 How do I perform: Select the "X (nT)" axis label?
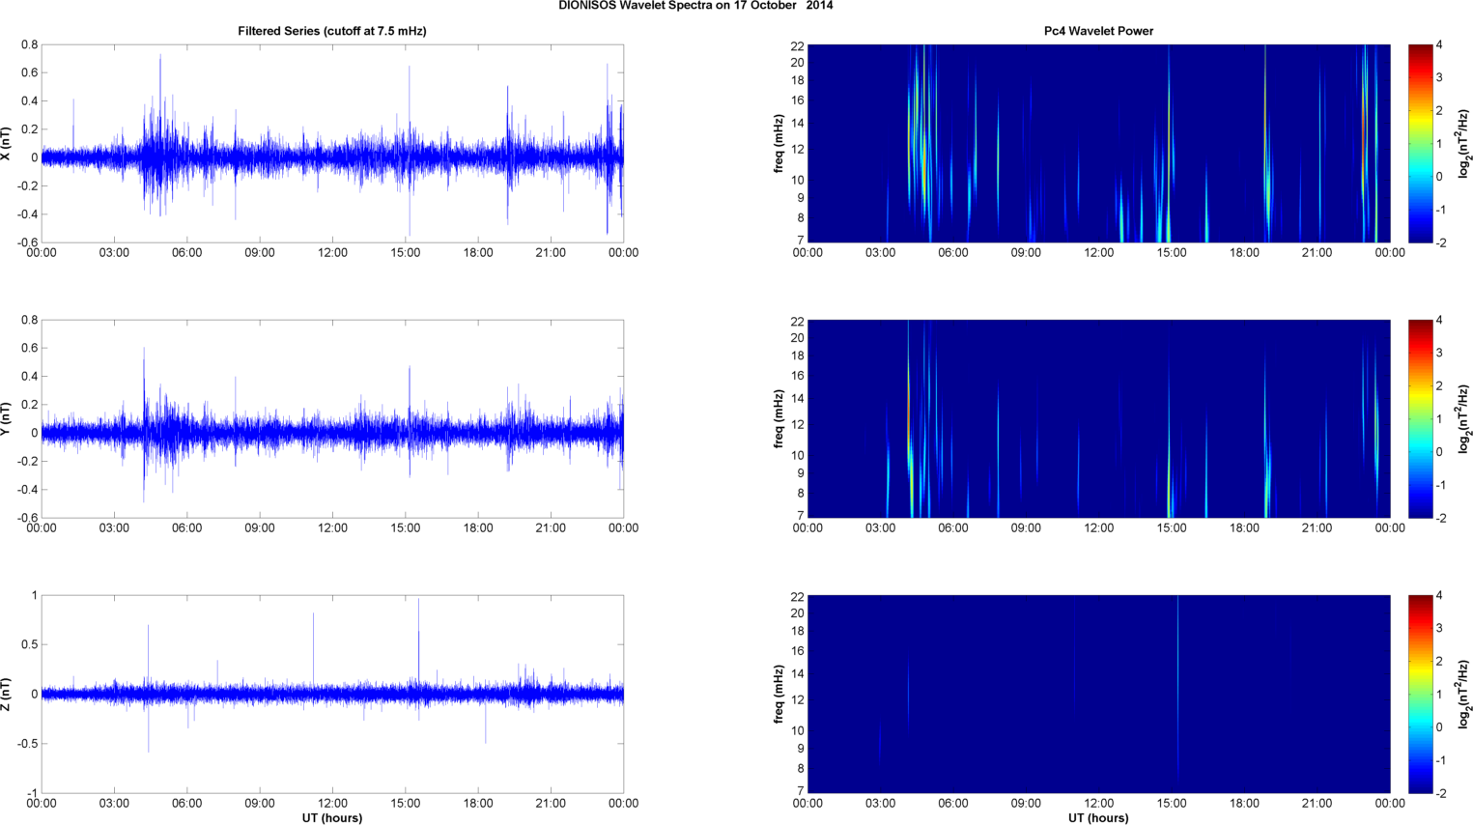point(6,144)
